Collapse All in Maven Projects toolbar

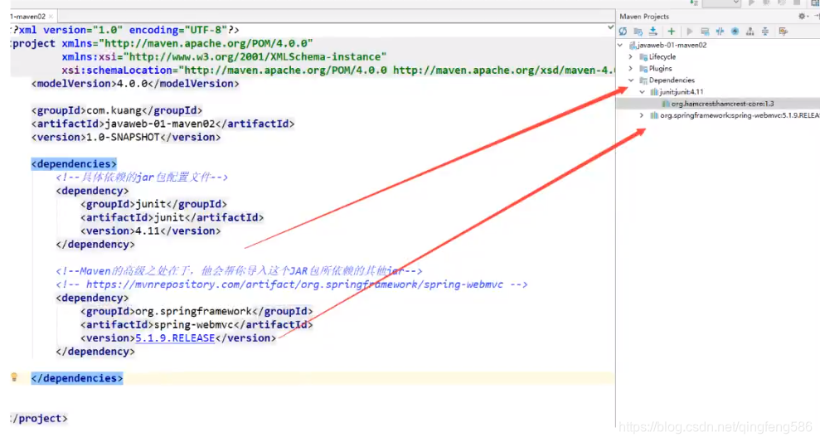(765, 32)
